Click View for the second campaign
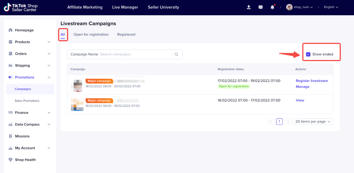This screenshot has width=354, height=173. point(300,100)
